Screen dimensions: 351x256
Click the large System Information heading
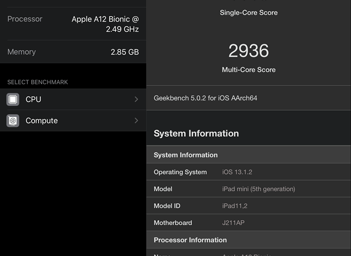click(x=196, y=134)
